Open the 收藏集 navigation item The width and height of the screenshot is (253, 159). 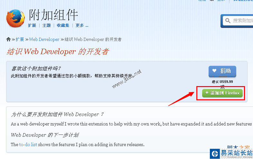[x=63, y=25]
